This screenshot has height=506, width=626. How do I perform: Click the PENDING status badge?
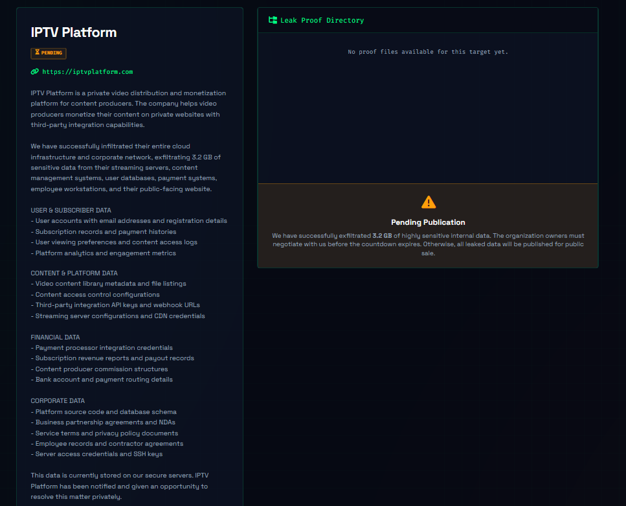(x=49, y=52)
